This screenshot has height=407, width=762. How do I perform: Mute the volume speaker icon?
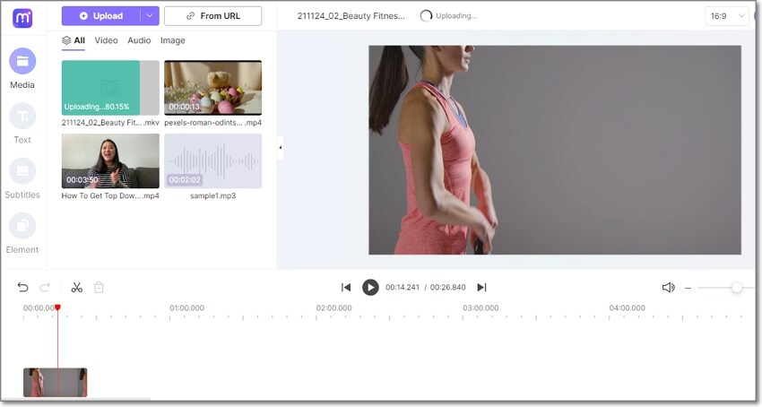668,288
